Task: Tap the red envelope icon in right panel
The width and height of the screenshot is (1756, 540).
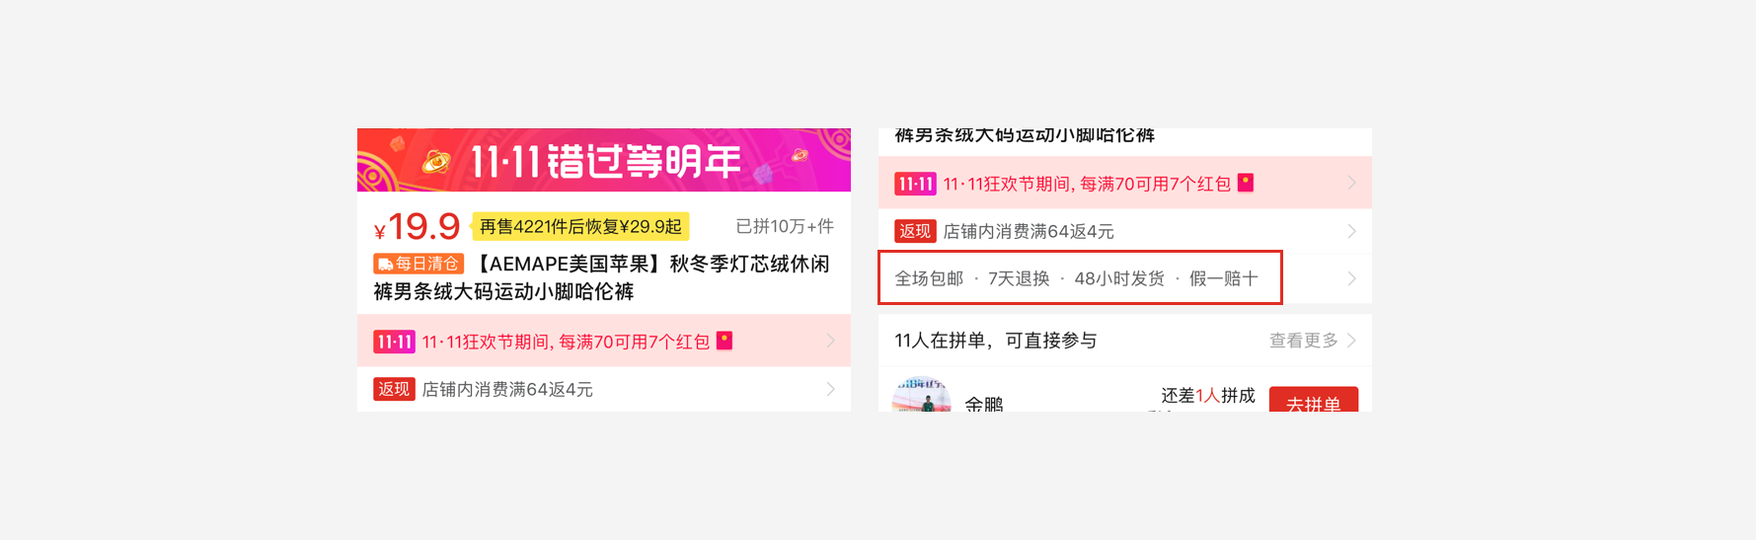Action: (x=1246, y=183)
